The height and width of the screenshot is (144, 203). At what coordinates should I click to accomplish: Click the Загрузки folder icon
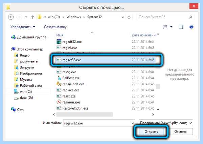(x=16, y=67)
